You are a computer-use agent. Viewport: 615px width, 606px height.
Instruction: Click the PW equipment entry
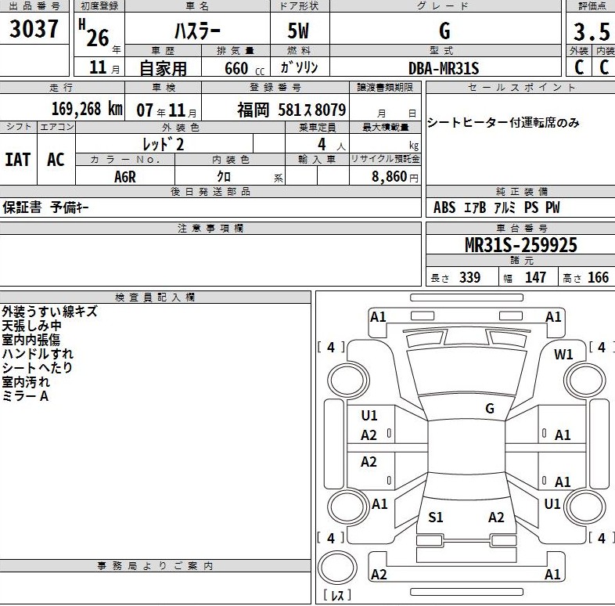coord(552,207)
